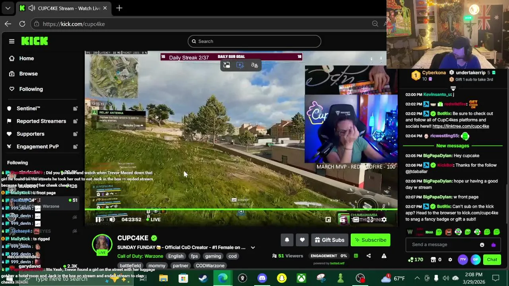
Task: Open the linktree.com/cupc4ke link in chat
Action: (x=460, y=126)
